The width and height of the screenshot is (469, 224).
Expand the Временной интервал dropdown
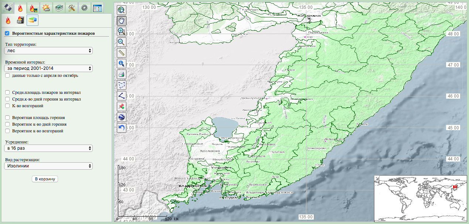tap(48, 68)
